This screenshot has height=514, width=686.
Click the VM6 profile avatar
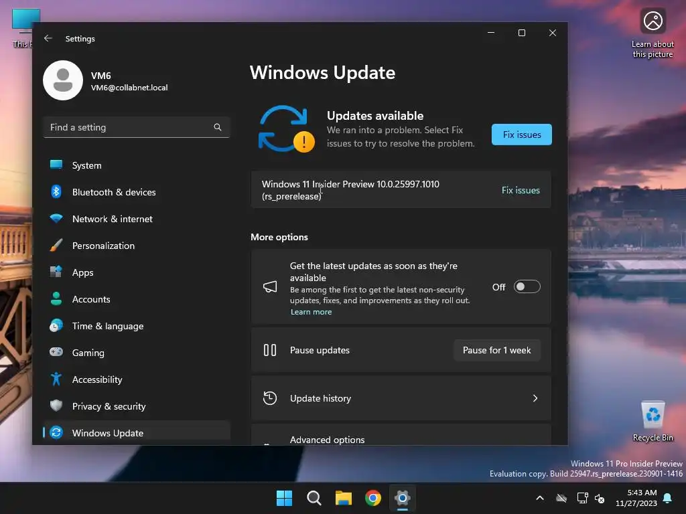(x=63, y=80)
